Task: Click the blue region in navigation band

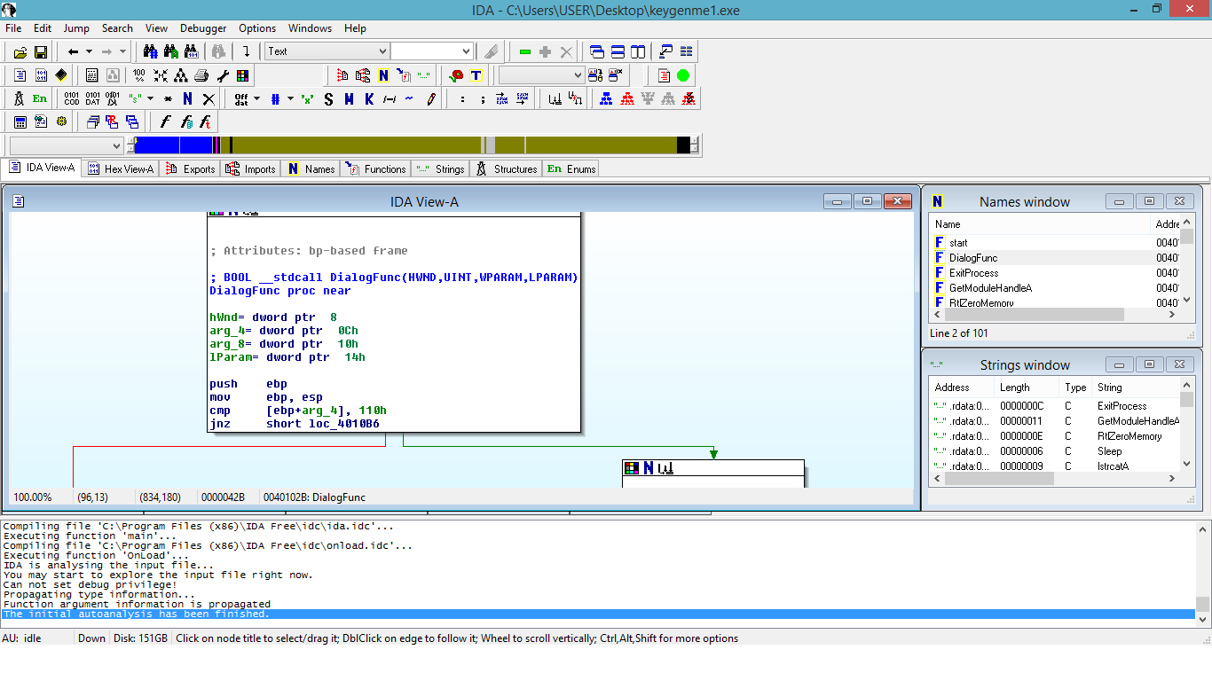Action: pyautogui.click(x=174, y=145)
